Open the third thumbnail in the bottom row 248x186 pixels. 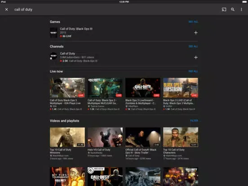pos(143,177)
